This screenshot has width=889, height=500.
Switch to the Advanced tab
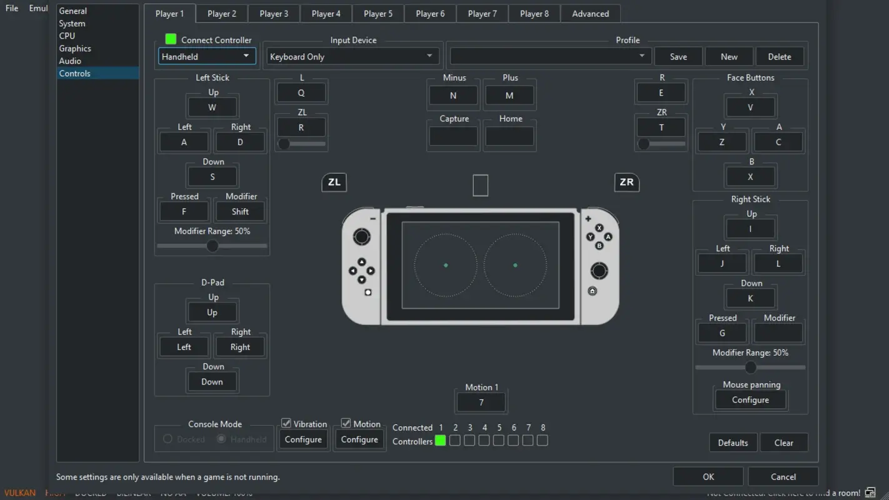590,13
